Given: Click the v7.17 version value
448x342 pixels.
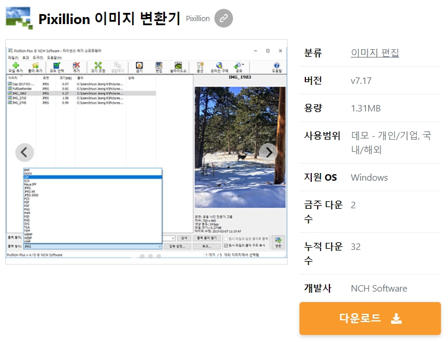Looking at the screenshot, I should click(x=361, y=81).
